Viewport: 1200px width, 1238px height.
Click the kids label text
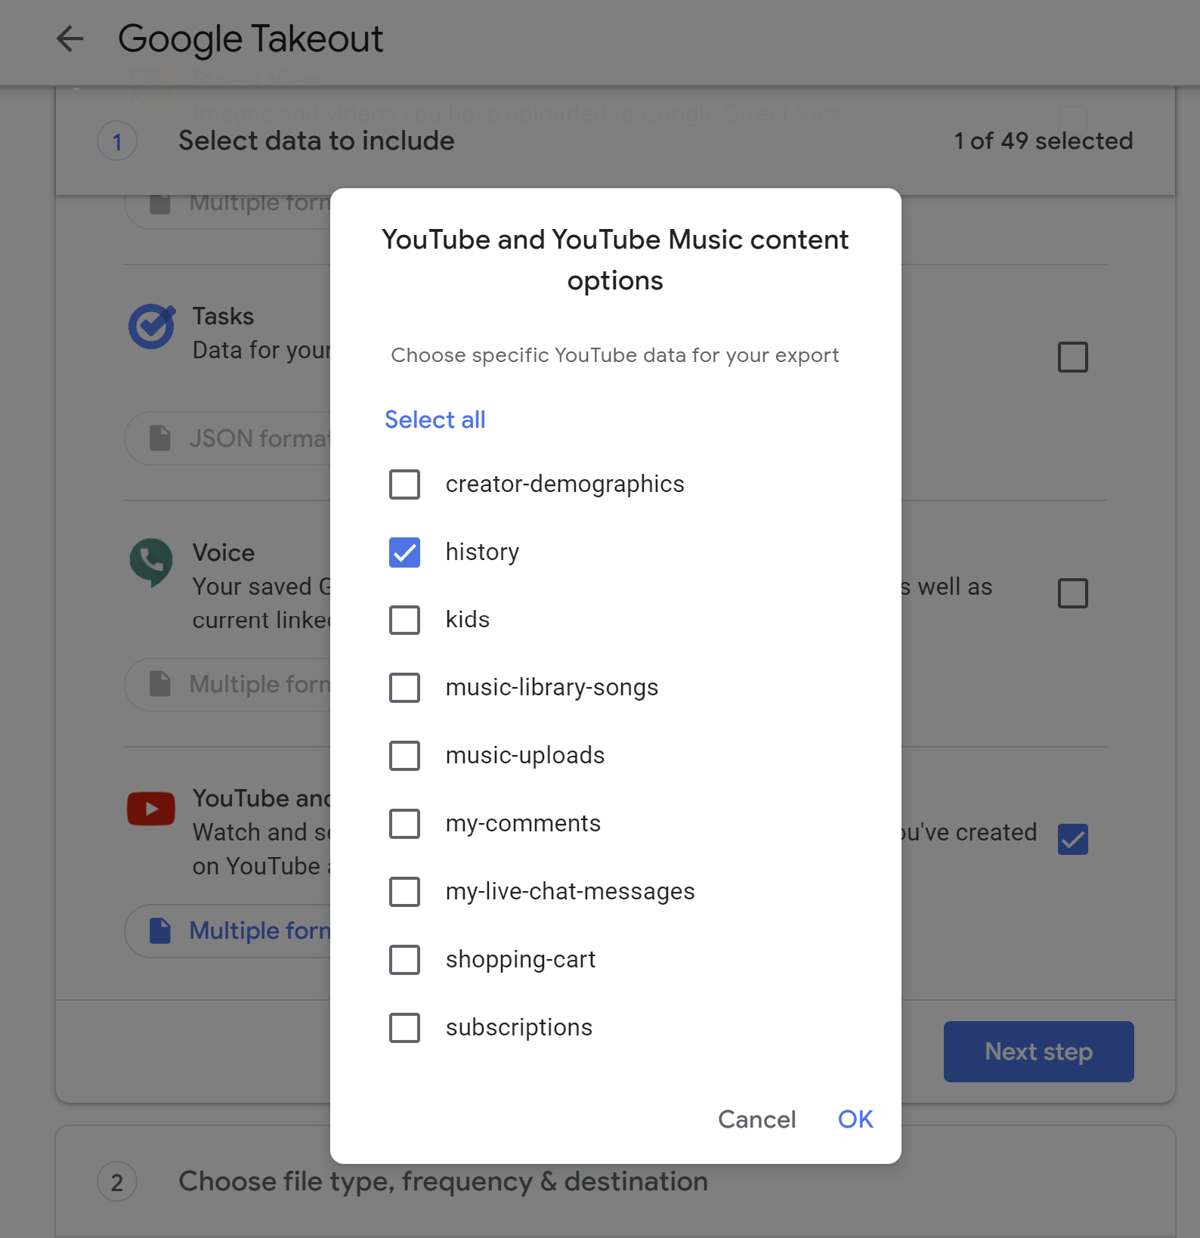pos(468,620)
